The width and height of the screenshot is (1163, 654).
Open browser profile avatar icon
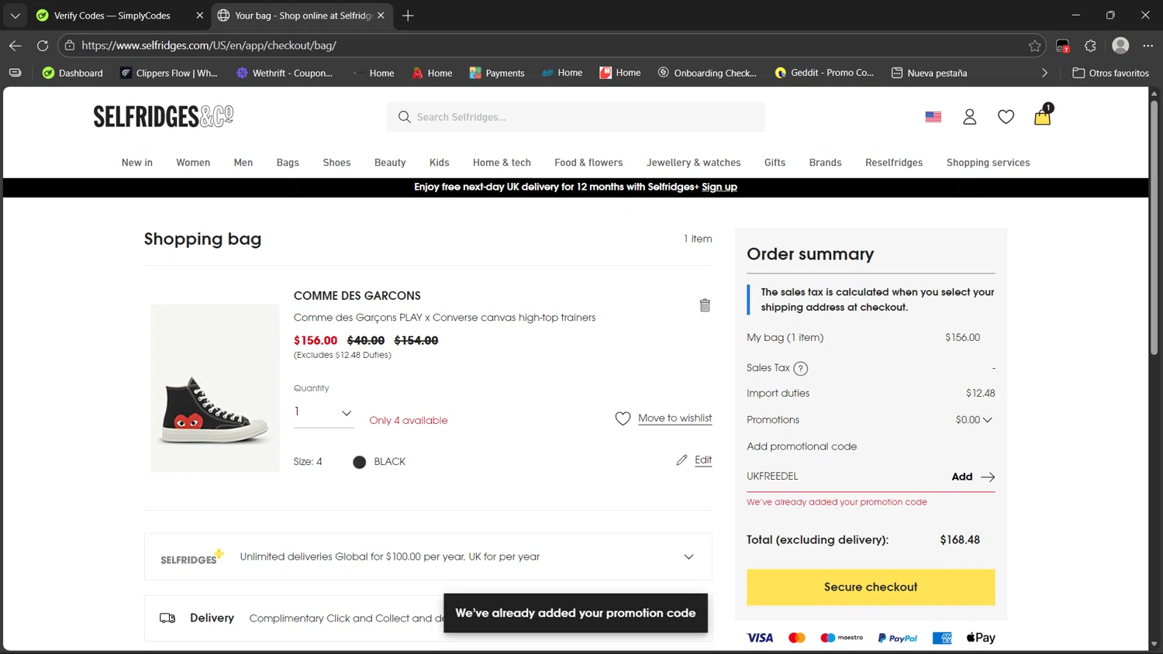tap(1120, 46)
